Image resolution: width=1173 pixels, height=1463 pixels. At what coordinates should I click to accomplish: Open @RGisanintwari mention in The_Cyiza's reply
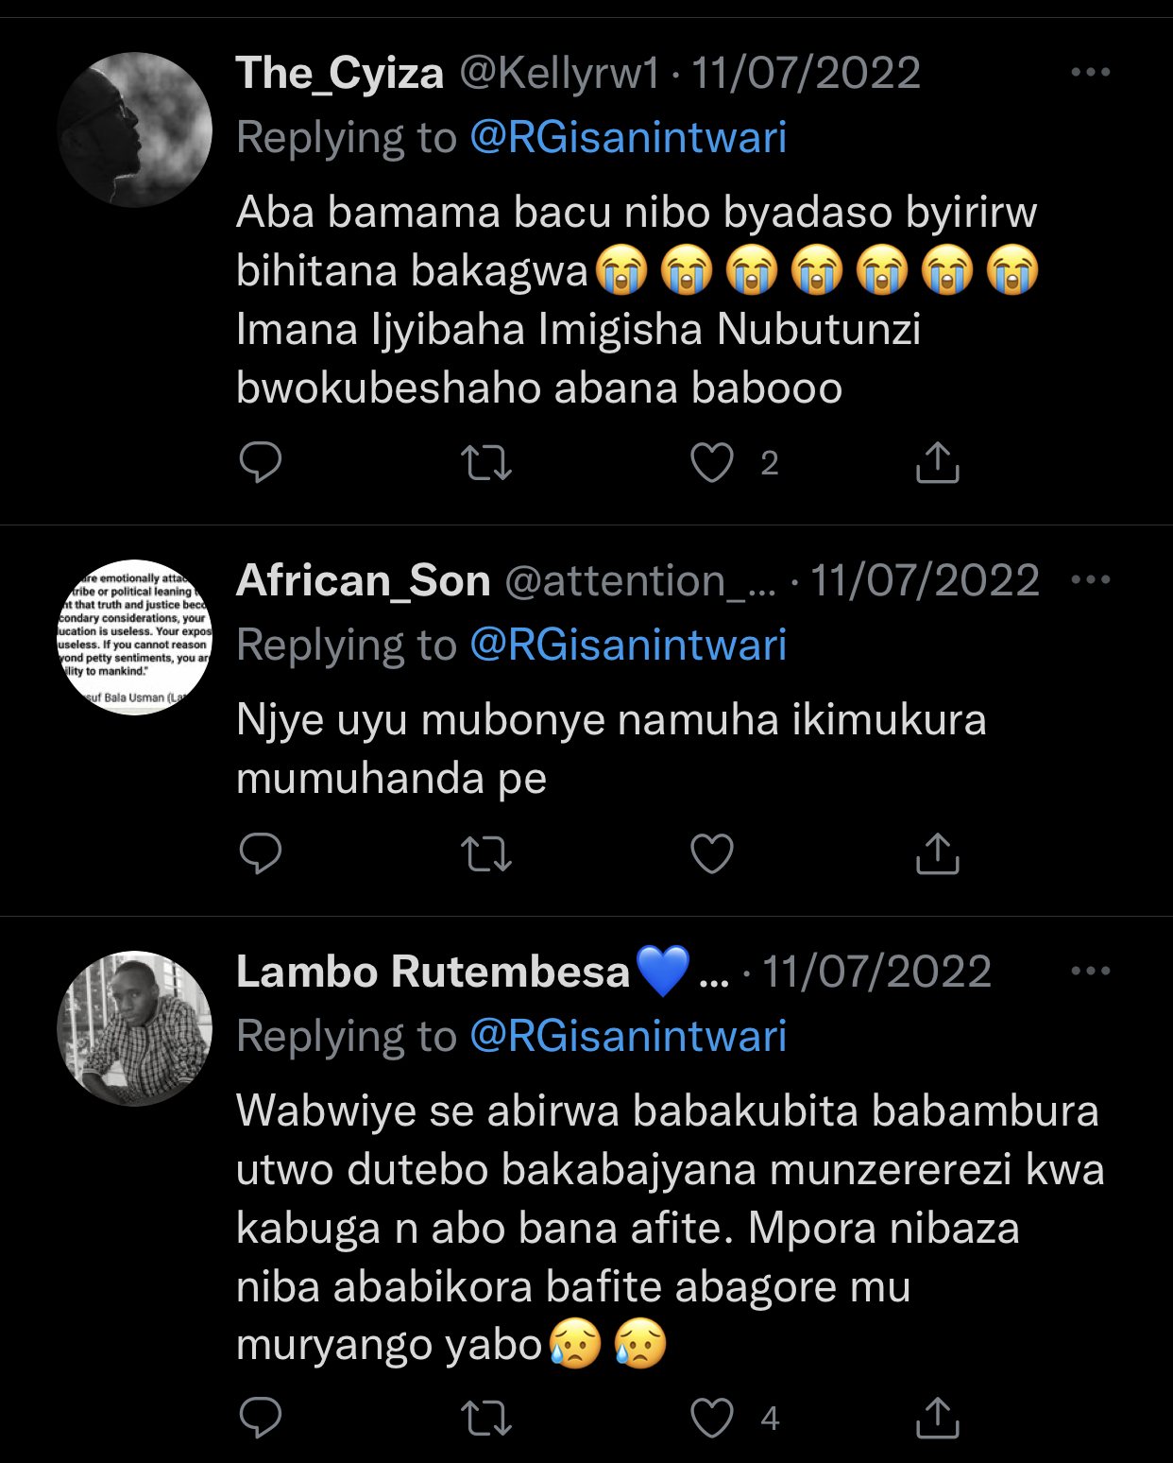628,138
